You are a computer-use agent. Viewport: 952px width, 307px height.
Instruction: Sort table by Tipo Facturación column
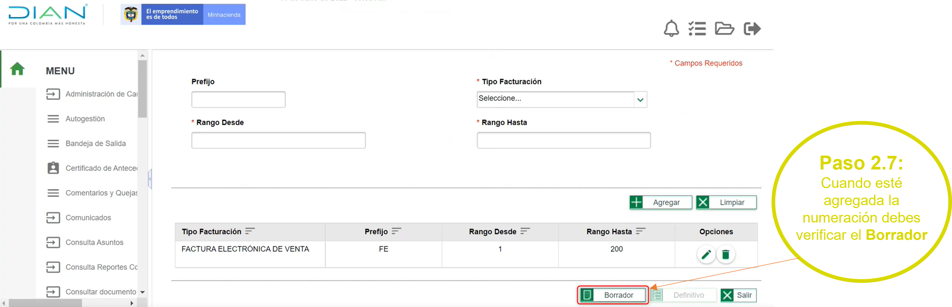pos(250,231)
